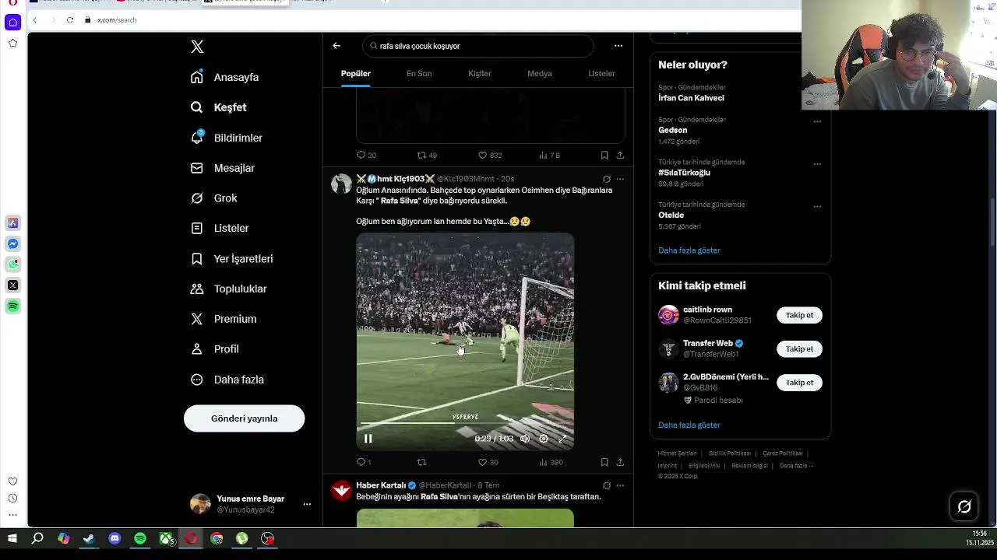
Task: Open options for Gedson trend
Action: 817,121
